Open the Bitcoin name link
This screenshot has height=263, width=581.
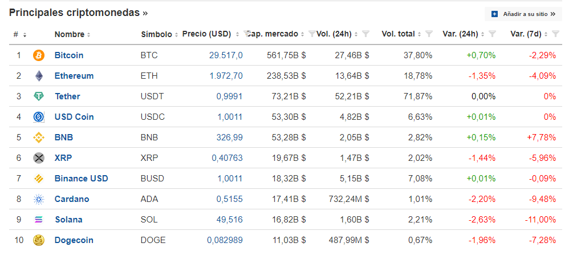pyautogui.click(x=69, y=56)
